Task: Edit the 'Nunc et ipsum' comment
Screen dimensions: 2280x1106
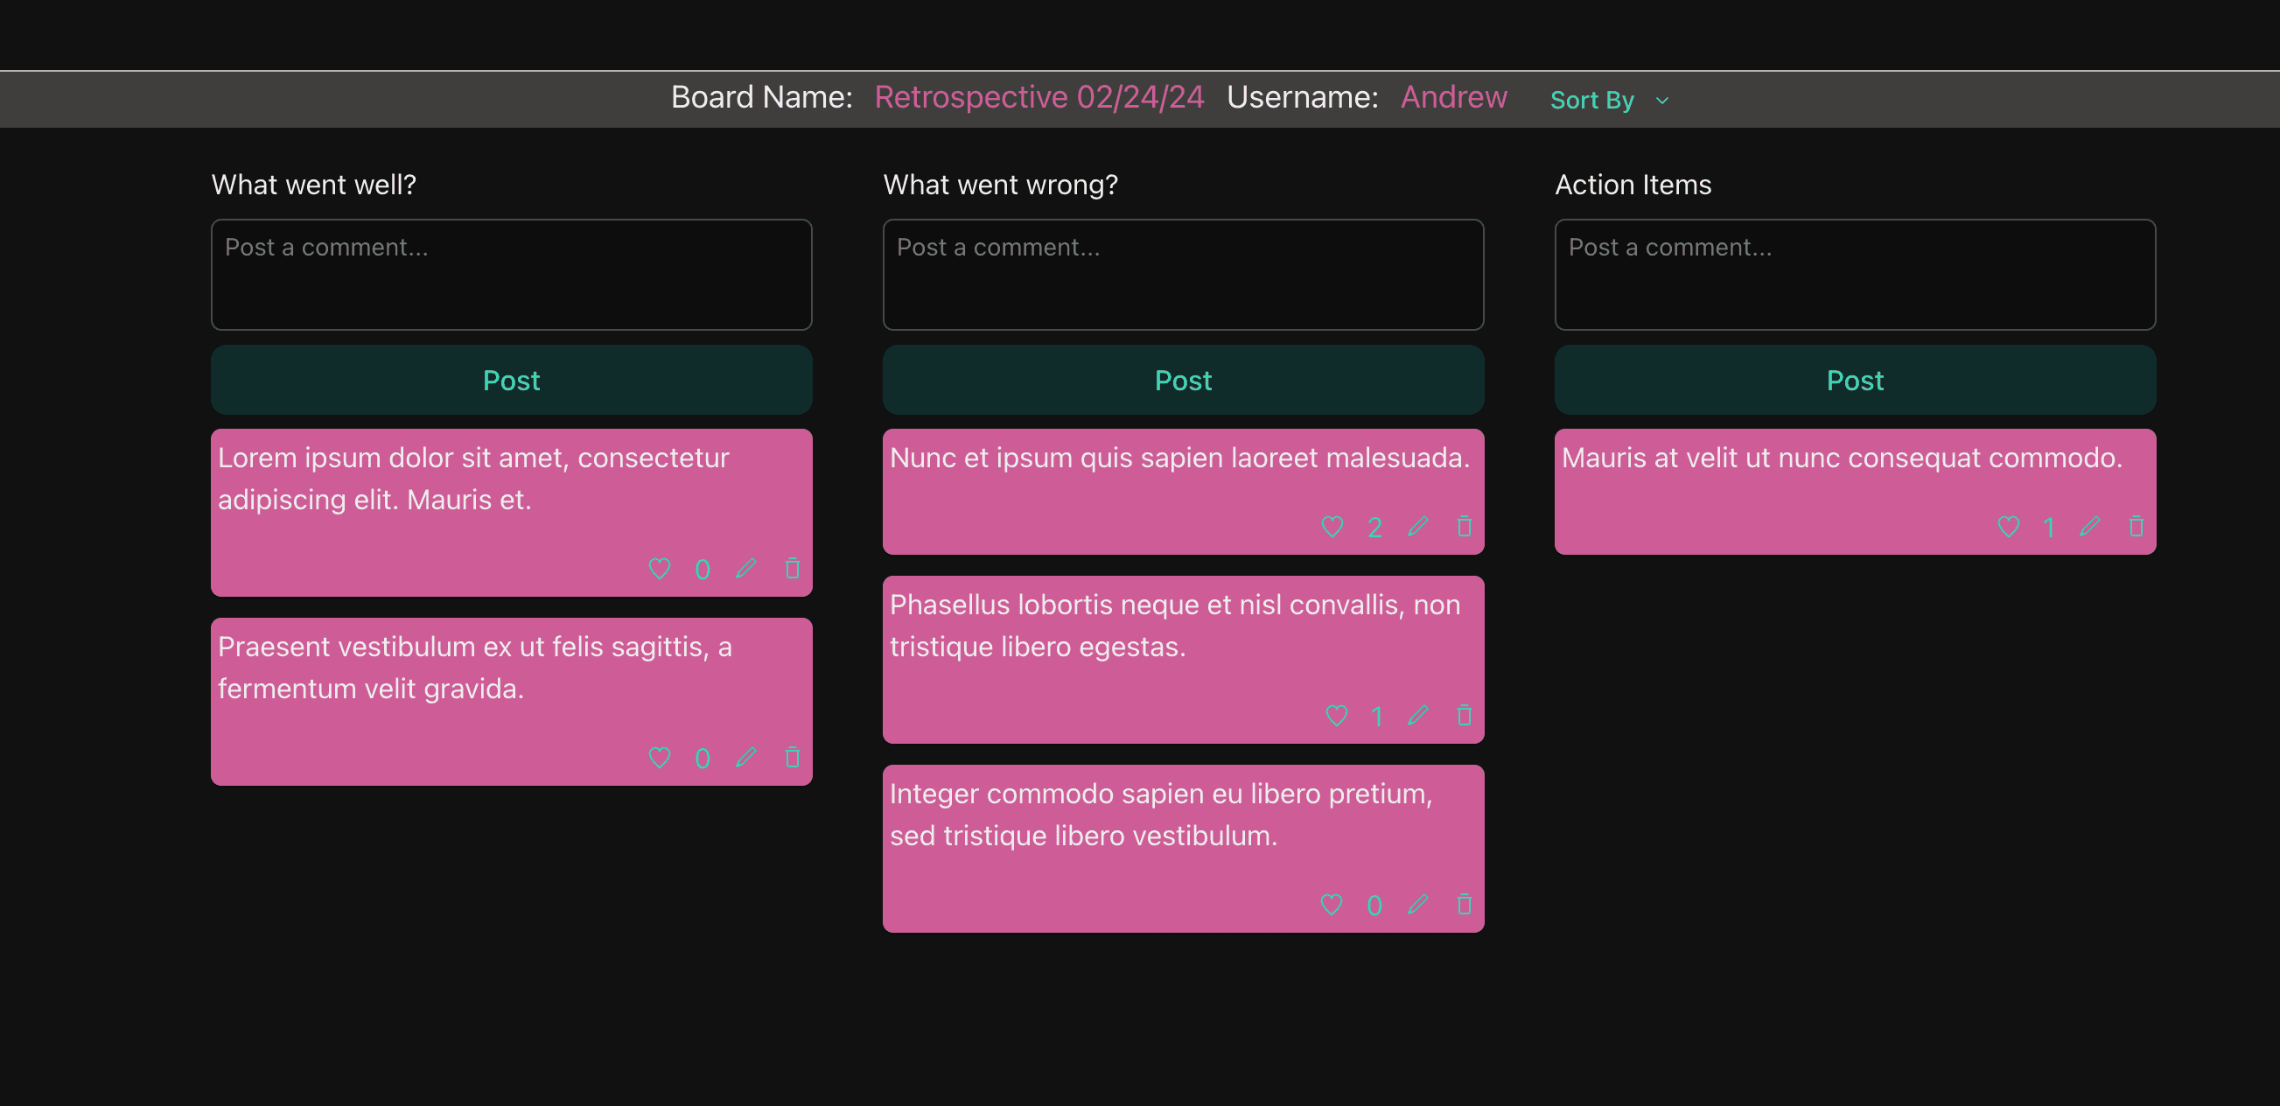Action: pos(1418,527)
